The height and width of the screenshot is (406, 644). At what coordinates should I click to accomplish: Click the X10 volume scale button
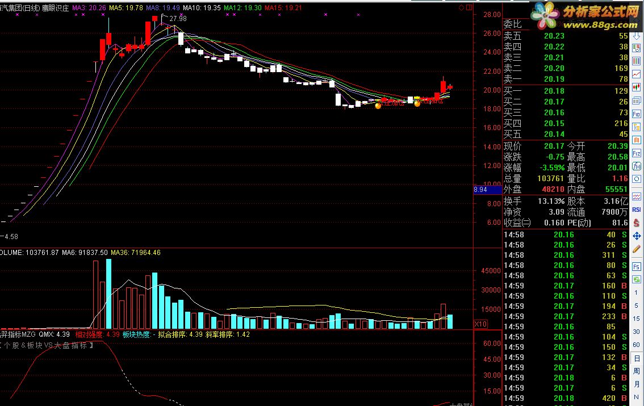[480, 324]
